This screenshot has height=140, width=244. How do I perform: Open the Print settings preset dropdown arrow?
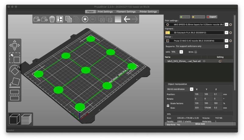(227, 25)
